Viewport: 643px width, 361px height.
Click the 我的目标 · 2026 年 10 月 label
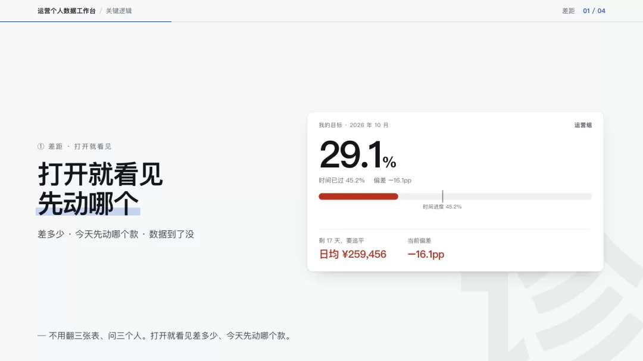[x=354, y=125]
